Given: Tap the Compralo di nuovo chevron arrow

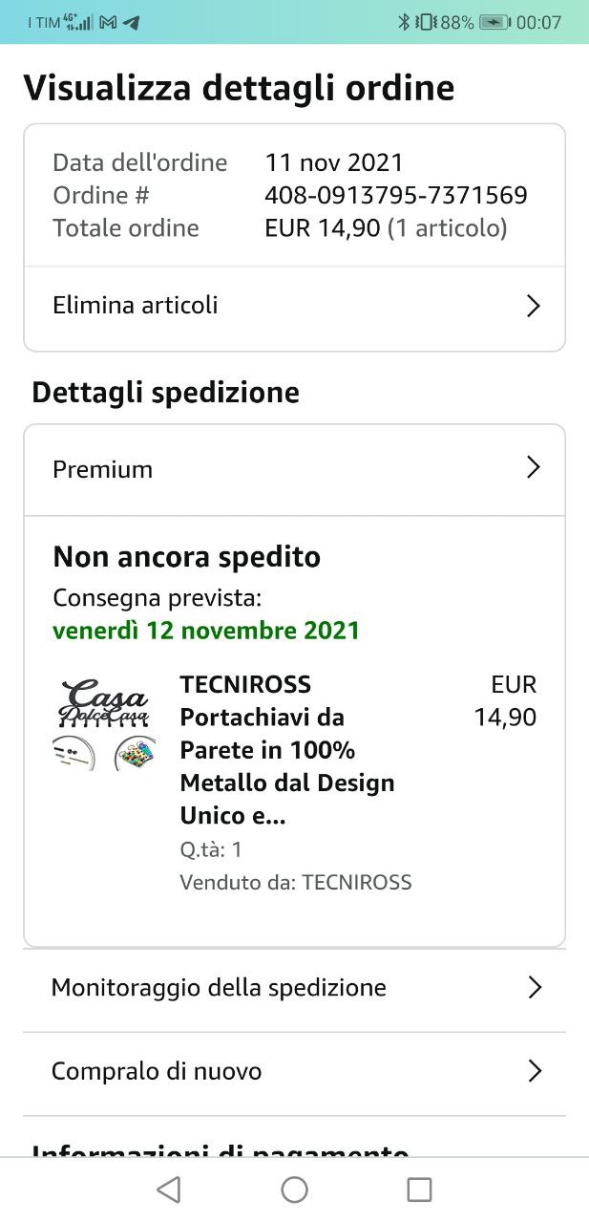Looking at the screenshot, I should (535, 1071).
